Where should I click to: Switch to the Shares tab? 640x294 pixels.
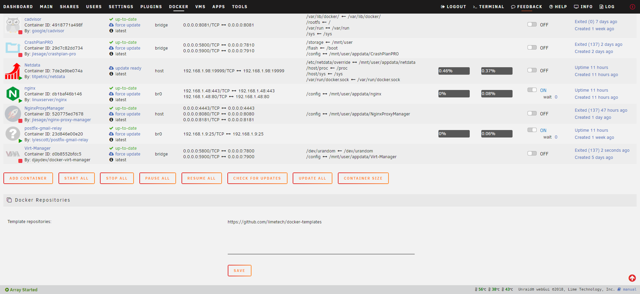point(69,7)
